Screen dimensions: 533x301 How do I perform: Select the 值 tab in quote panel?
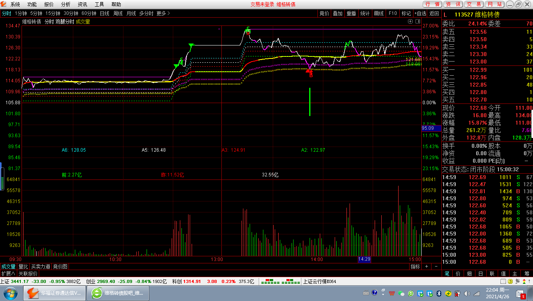504,274
